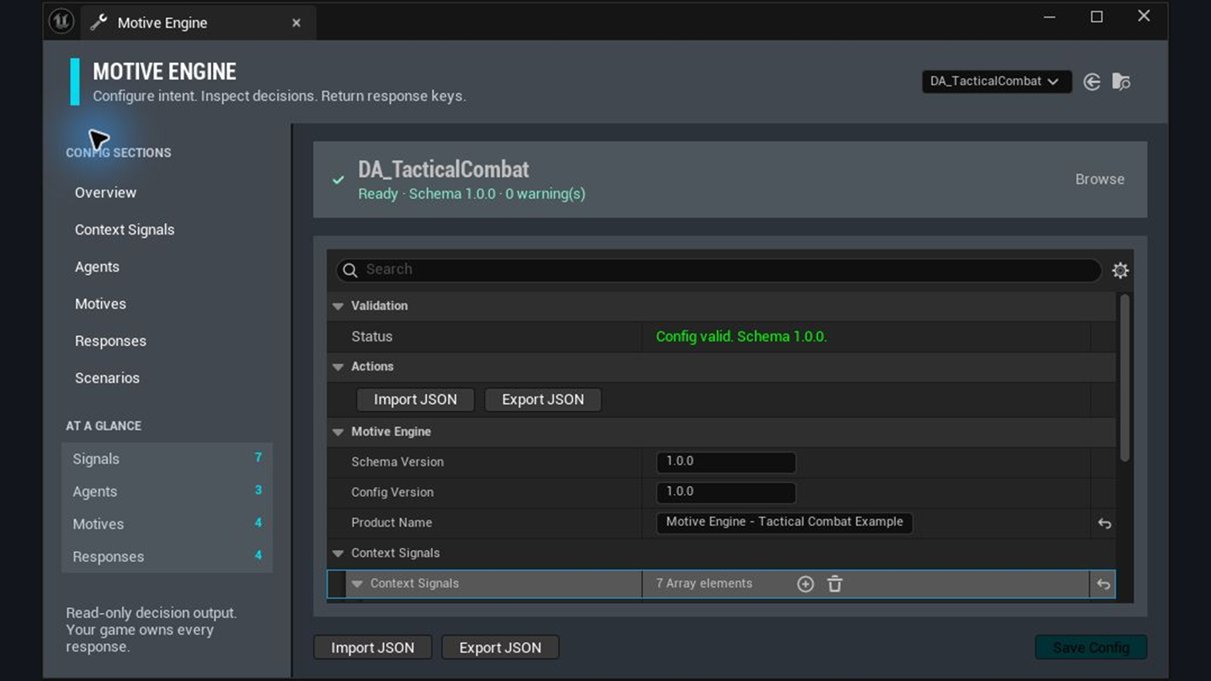1211x681 pixels.
Task: Click the Config valid status text
Action: pyautogui.click(x=741, y=337)
